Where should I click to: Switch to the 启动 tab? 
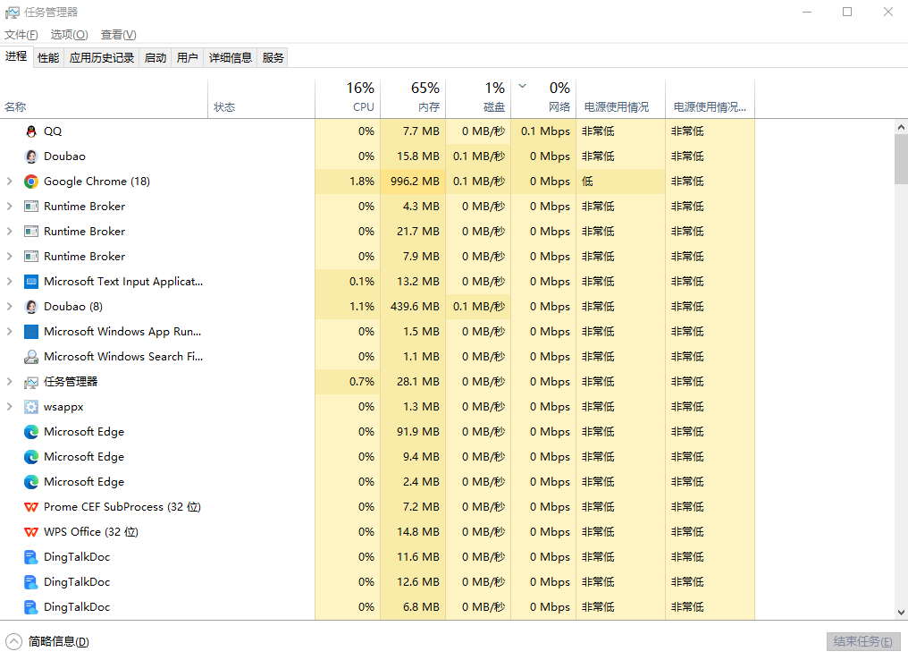click(156, 57)
